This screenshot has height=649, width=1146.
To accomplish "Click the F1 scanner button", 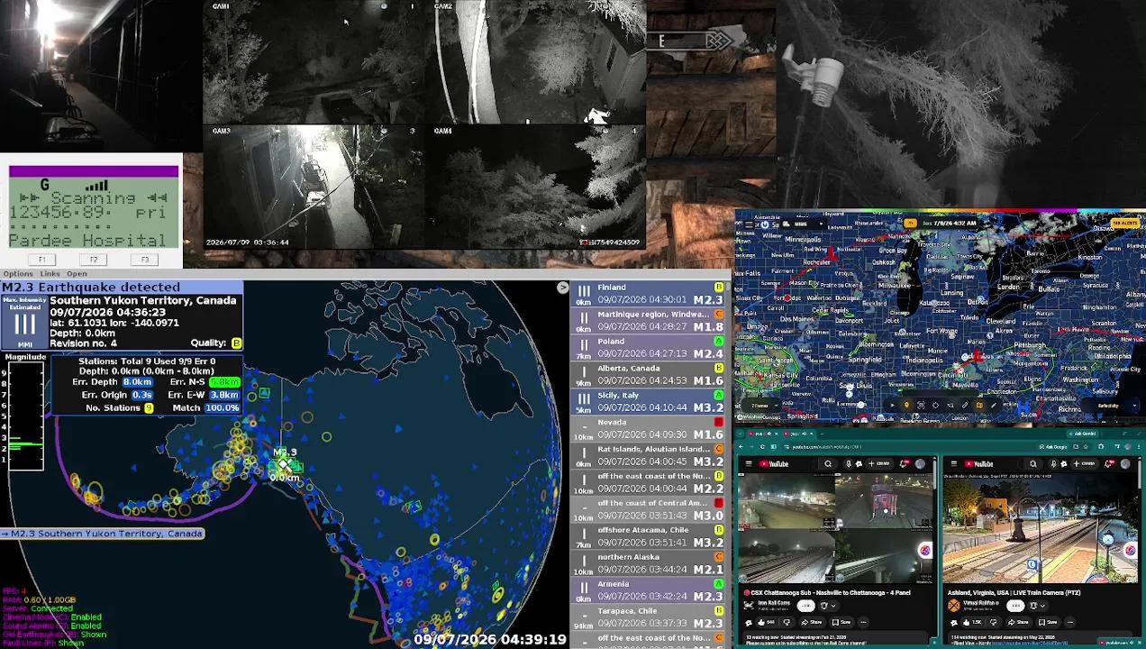I will pos(41,260).
